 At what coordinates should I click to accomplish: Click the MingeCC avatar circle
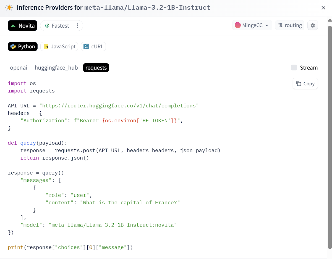pos(238,25)
